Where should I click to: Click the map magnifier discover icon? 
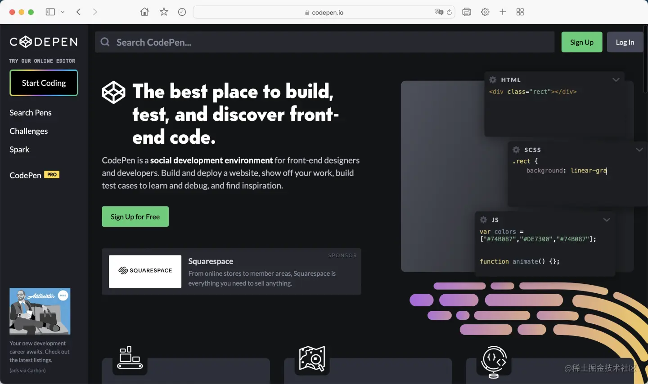[x=312, y=358]
